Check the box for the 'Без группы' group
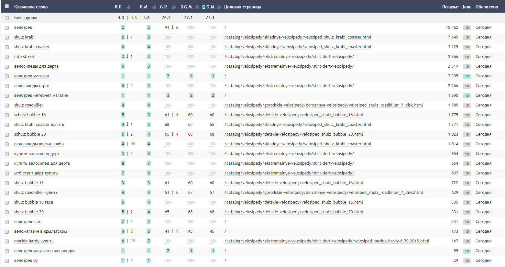 click(7, 18)
